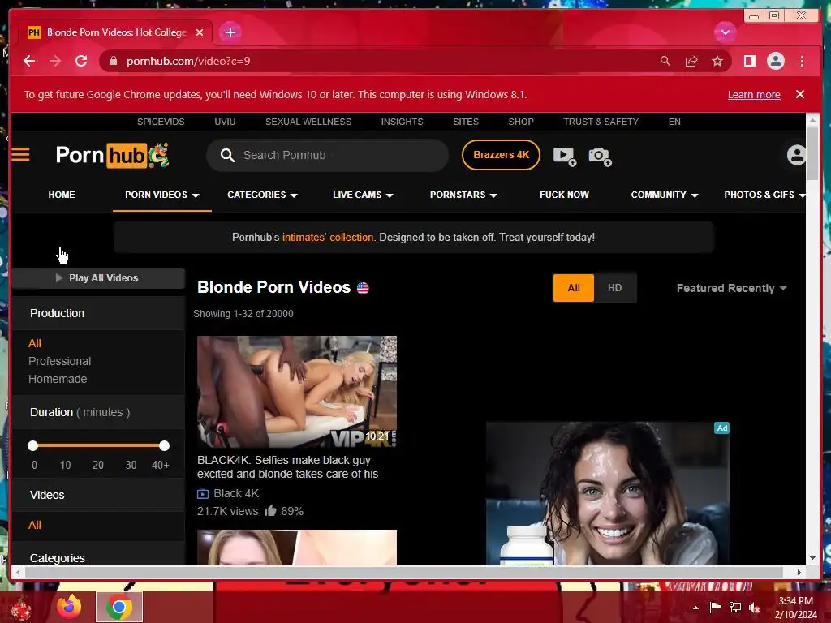
Task: Click the right handle of the Duration slider
Action: click(164, 446)
